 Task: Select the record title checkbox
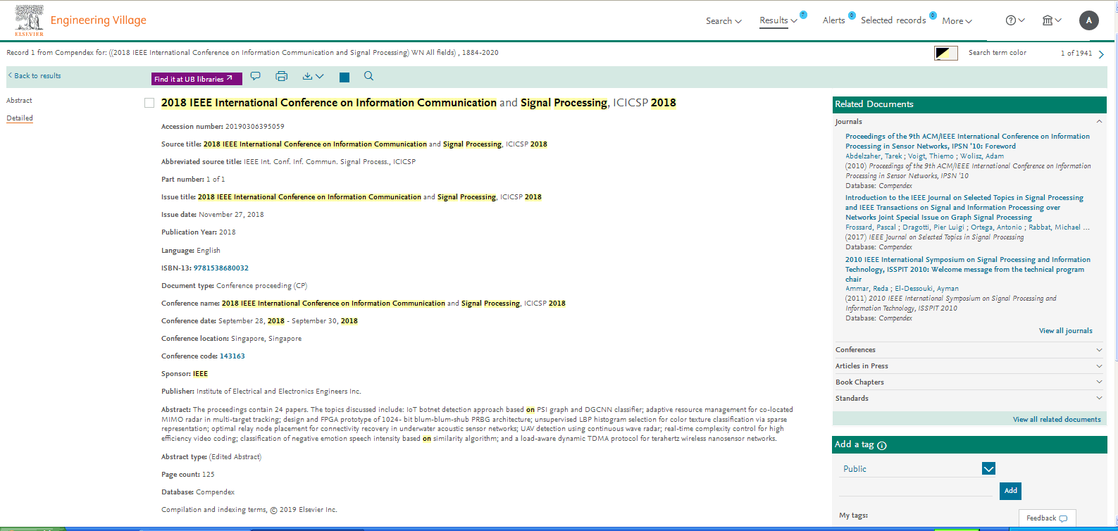[149, 103]
